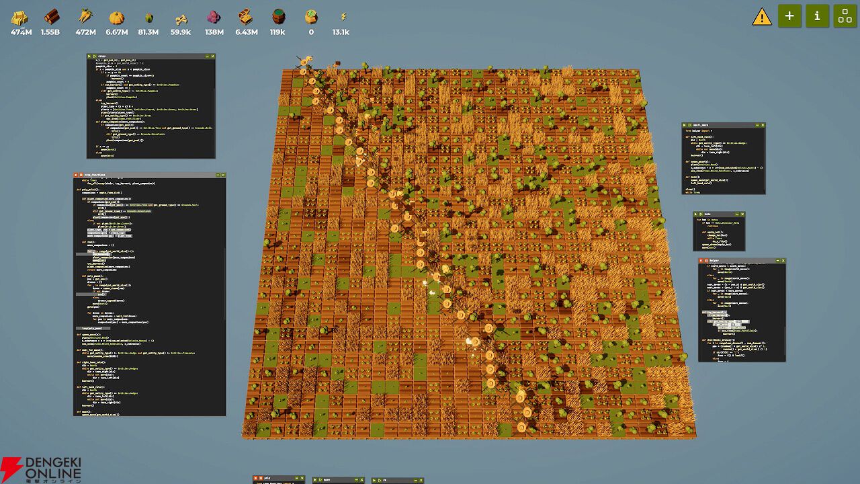Click the crop_functions window title bar
Screen dimensions: 860x484
coord(148,175)
